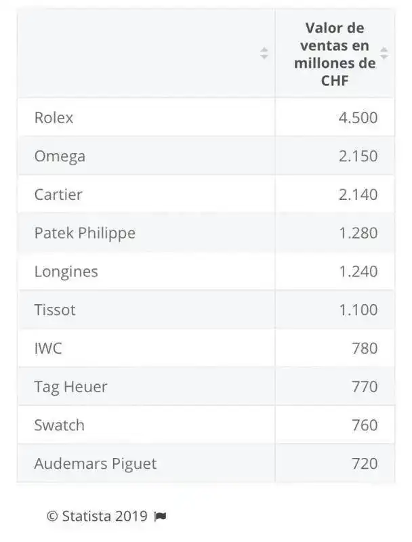Click the 4.500 sales value
This screenshot has width=412, height=542.
358,117
